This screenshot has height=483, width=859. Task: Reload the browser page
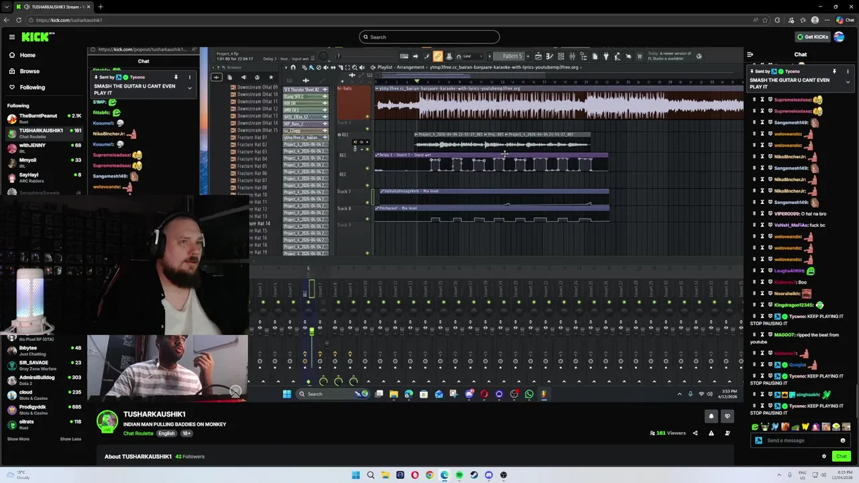(19, 20)
